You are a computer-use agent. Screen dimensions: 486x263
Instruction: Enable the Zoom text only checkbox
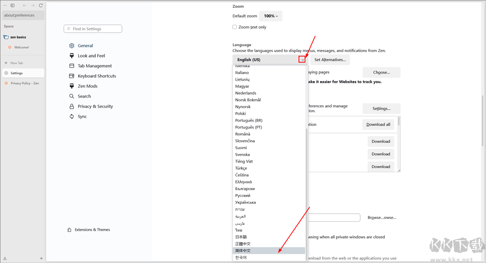(235, 27)
